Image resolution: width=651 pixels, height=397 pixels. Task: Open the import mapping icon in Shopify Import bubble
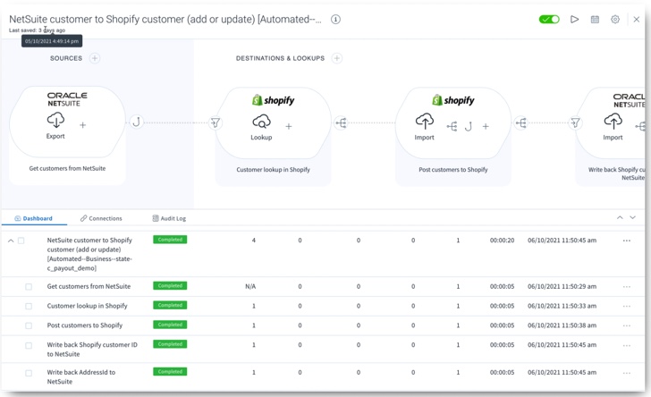[452, 126]
